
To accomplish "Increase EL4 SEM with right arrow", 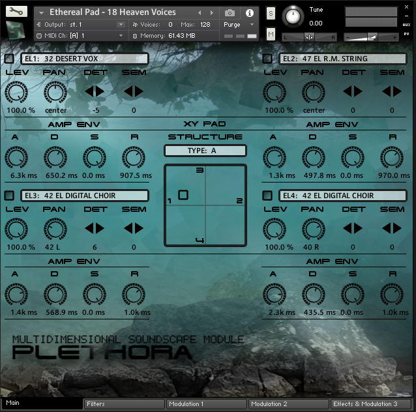I will click(x=397, y=228).
